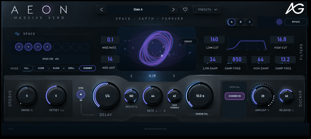The image size is (311, 139).
Task: Click the WIDTH % knob
Action: pyautogui.click(x=131, y=96)
